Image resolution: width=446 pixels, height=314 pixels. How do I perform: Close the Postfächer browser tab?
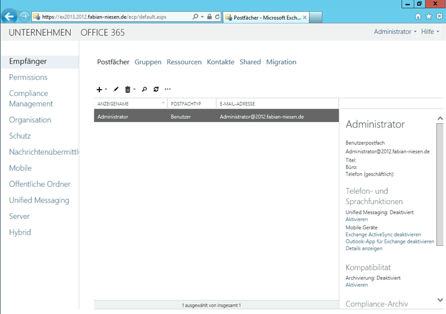(305, 17)
